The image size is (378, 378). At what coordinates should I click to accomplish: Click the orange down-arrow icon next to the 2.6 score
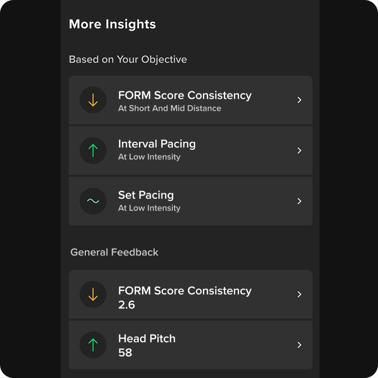point(93,294)
